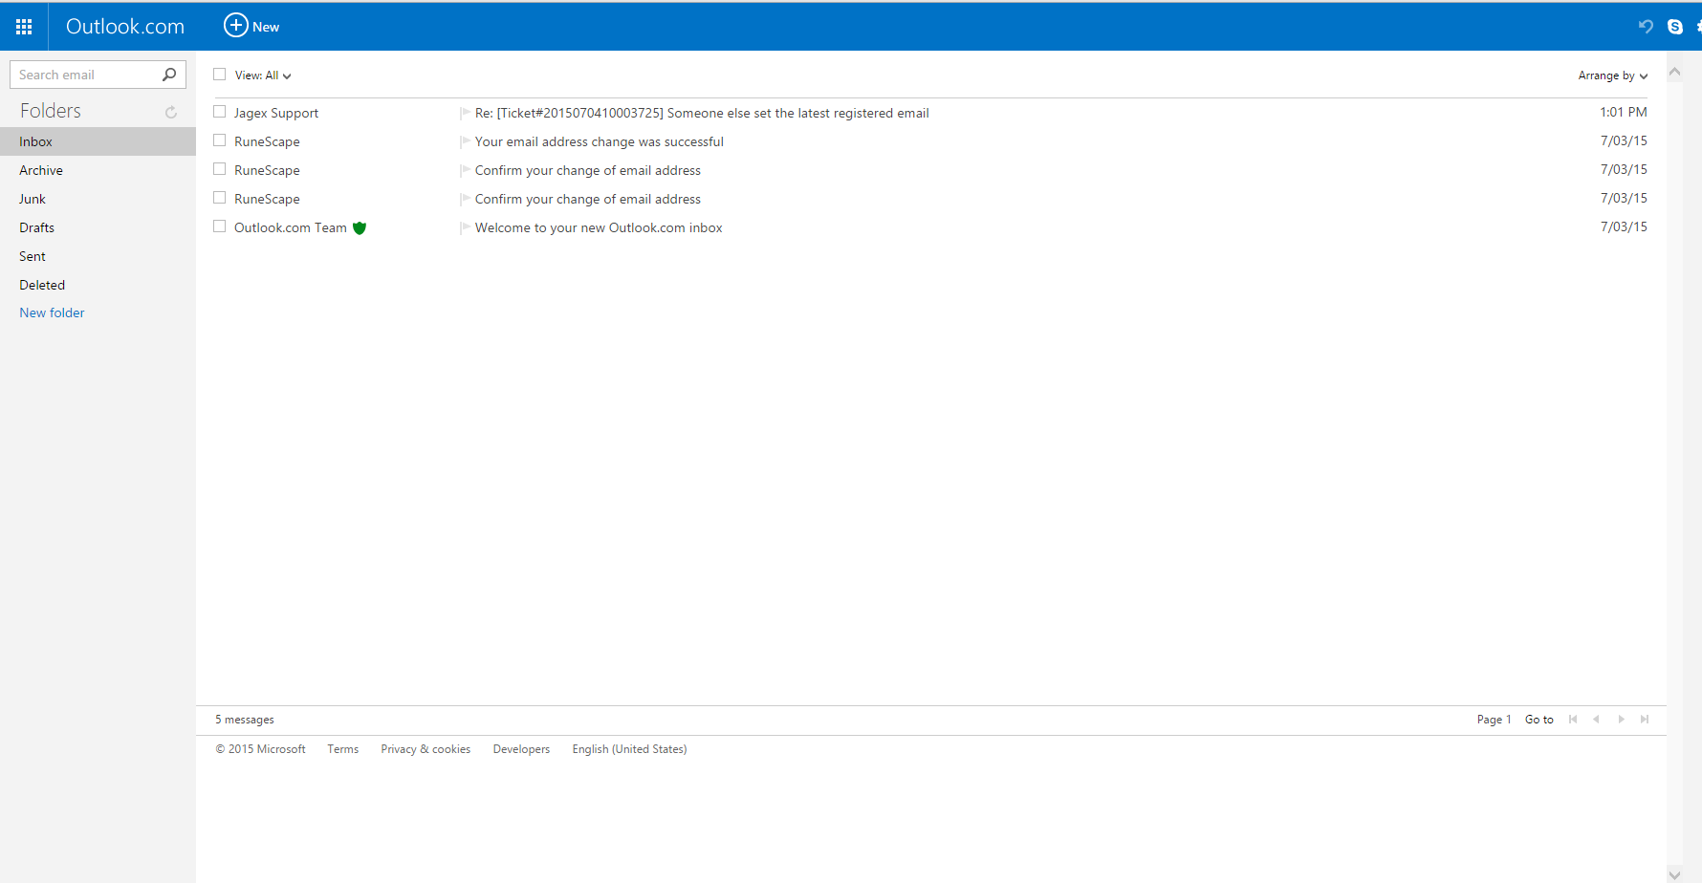Image resolution: width=1702 pixels, height=883 pixels.
Task: Open the Terms link in footer
Action: [343, 749]
